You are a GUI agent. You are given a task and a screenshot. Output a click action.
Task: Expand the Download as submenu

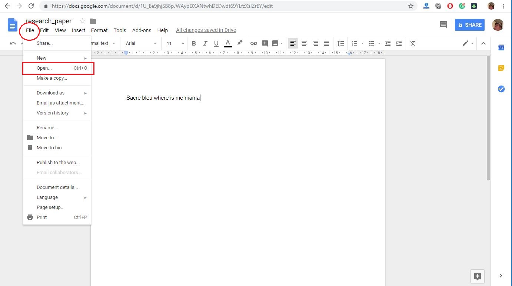(x=57, y=93)
